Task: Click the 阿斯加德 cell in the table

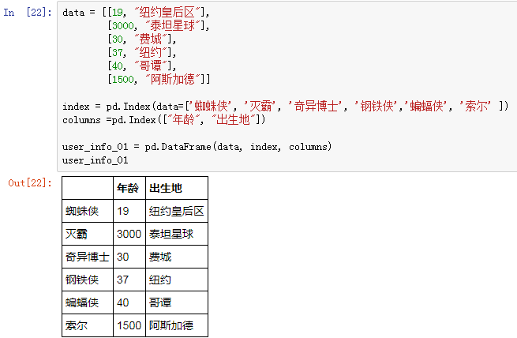Action: tap(177, 325)
